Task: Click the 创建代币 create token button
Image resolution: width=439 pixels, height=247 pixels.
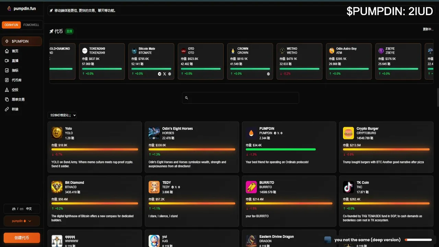Action: tap(22, 238)
